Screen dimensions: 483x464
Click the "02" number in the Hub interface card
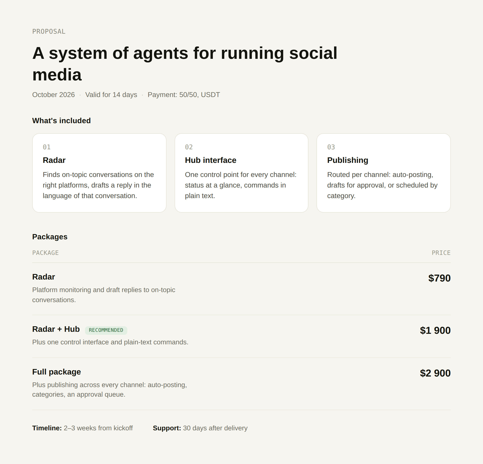coord(189,147)
